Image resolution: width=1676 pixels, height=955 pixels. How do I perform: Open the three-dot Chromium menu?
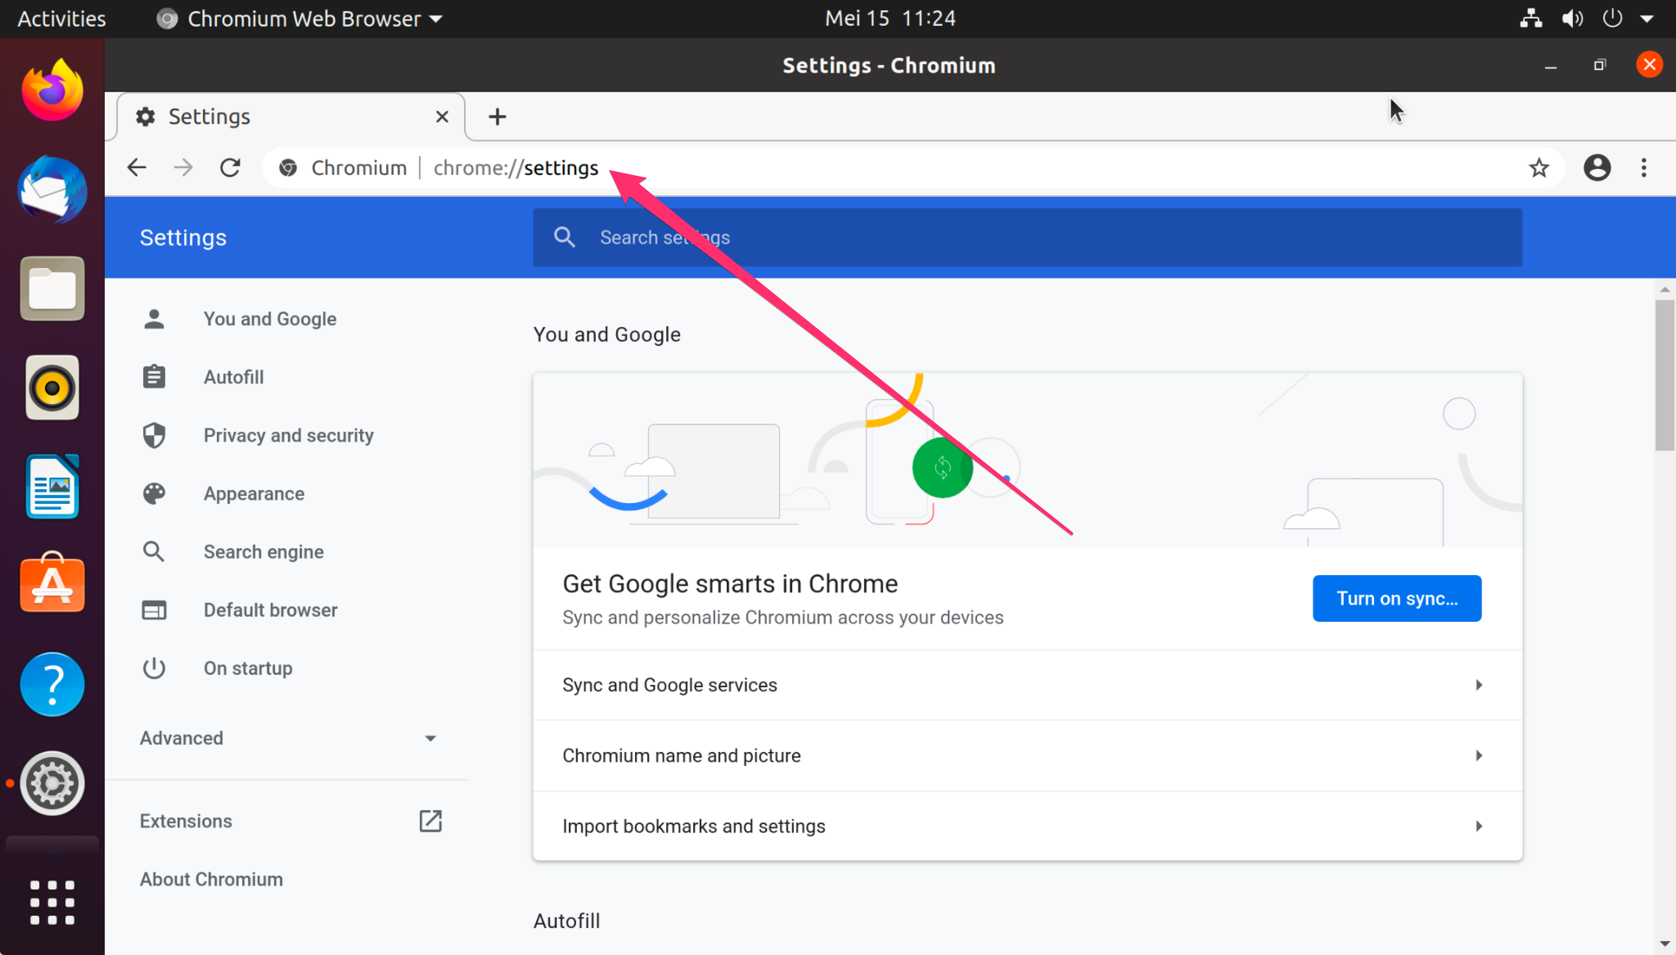1643,168
